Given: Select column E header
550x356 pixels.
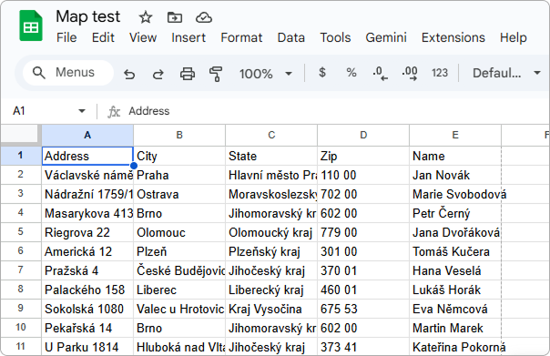Looking at the screenshot, I should pyautogui.click(x=455, y=135).
